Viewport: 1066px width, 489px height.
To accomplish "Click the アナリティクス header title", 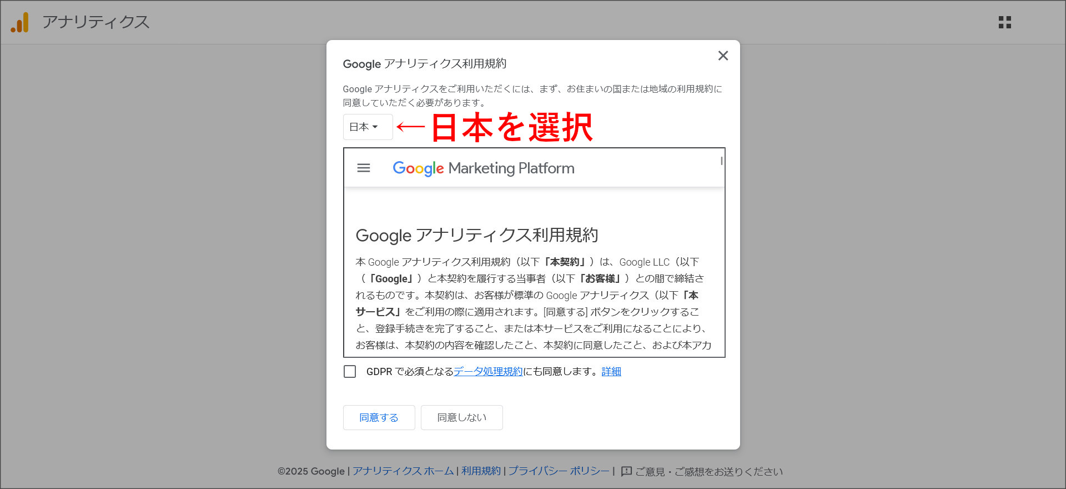I will tap(96, 22).
